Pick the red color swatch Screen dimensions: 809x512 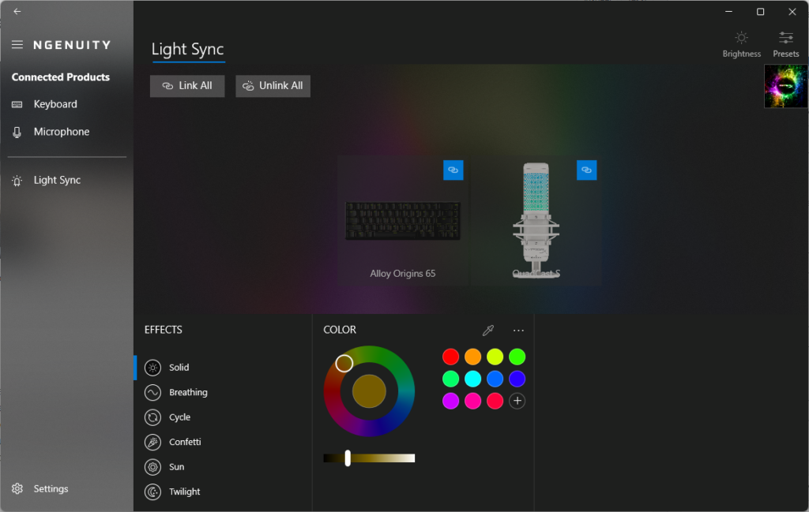[x=450, y=357]
